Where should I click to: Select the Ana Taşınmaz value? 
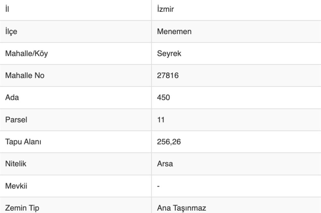click(x=181, y=208)
